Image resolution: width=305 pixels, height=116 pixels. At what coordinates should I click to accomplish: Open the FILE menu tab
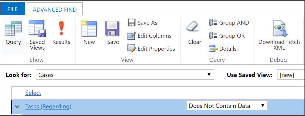coord(13,10)
